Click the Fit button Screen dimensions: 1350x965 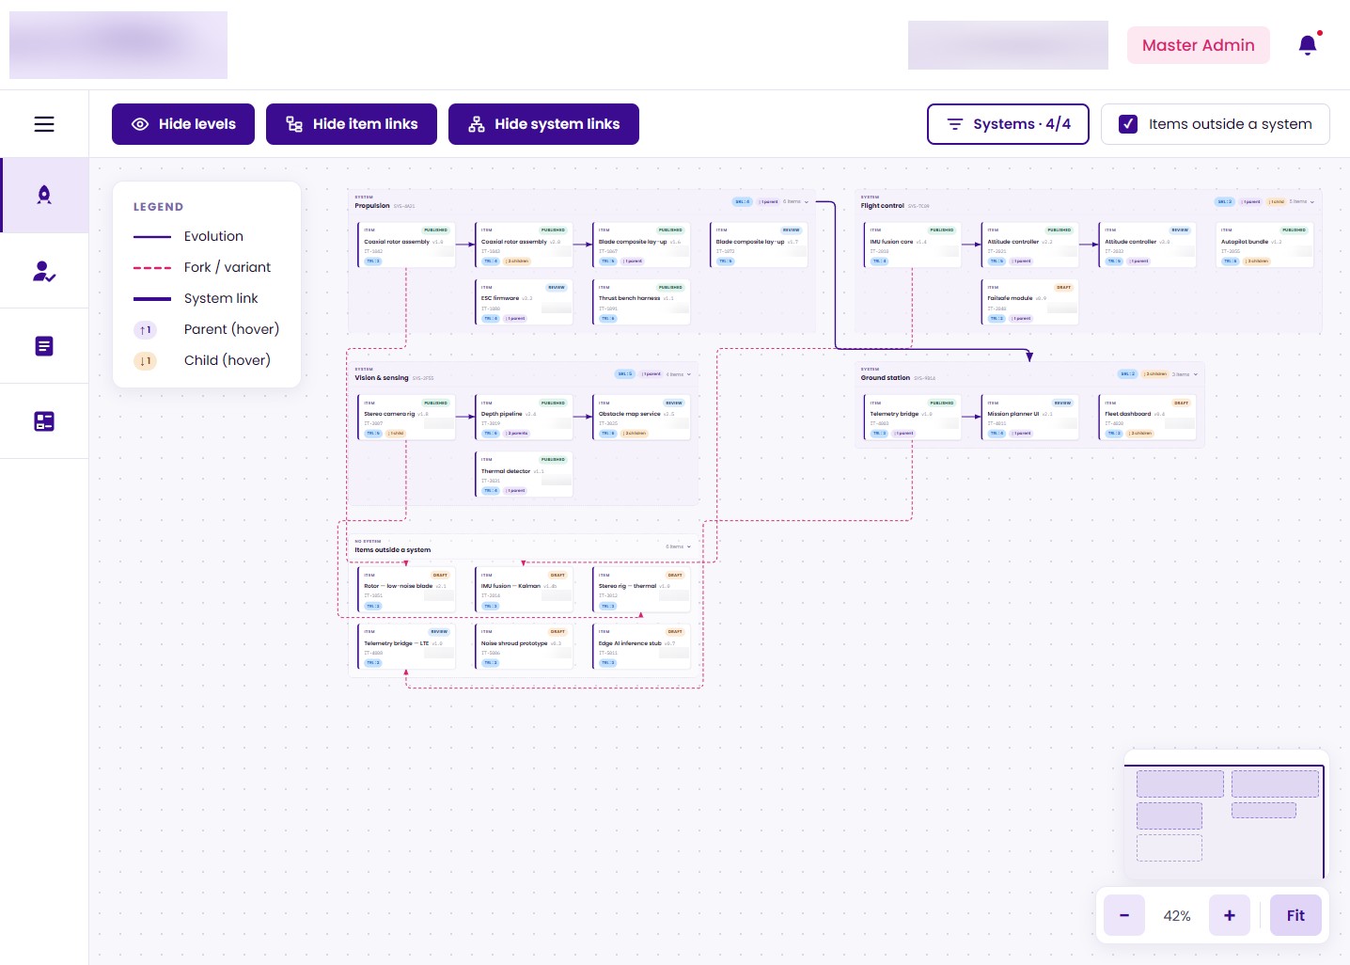tap(1295, 915)
